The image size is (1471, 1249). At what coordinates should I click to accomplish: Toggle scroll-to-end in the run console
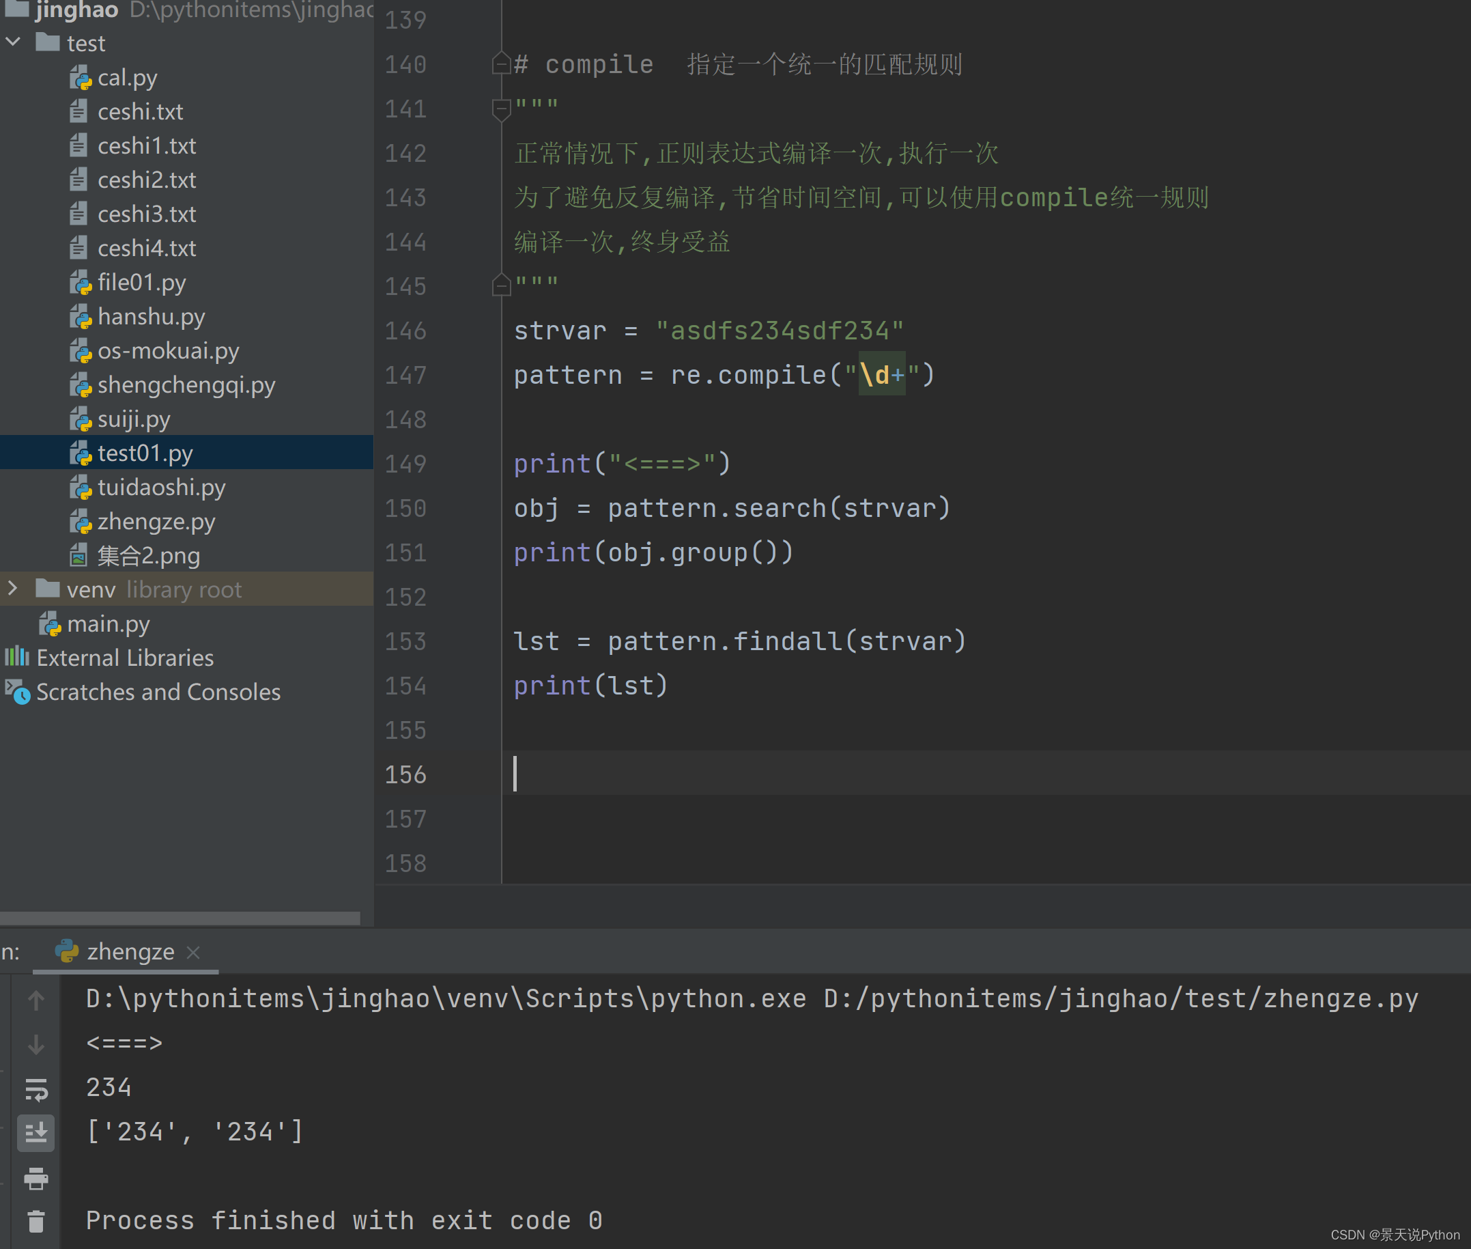[36, 1133]
